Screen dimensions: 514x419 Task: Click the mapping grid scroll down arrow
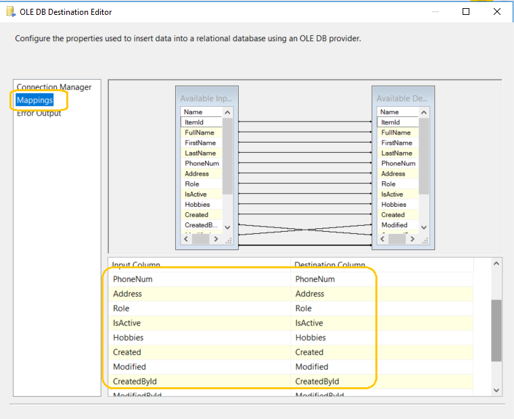[x=496, y=390]
